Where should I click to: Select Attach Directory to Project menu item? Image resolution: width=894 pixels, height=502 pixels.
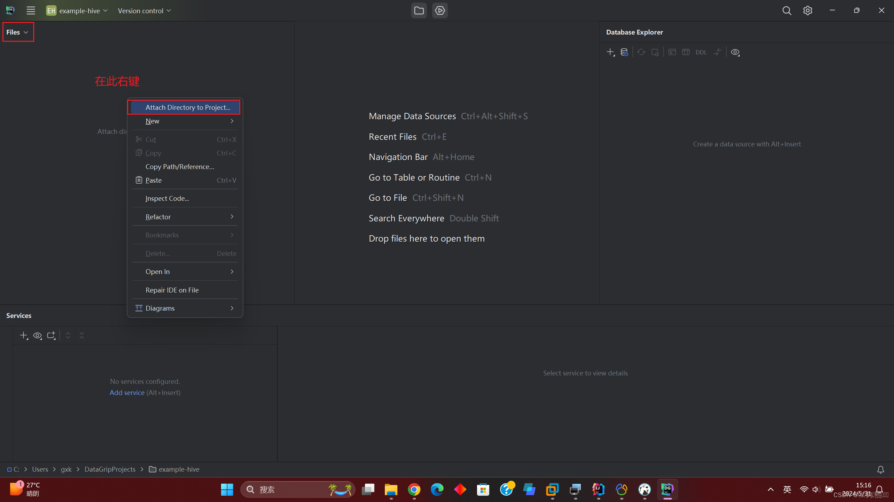(x=188, y=107)
